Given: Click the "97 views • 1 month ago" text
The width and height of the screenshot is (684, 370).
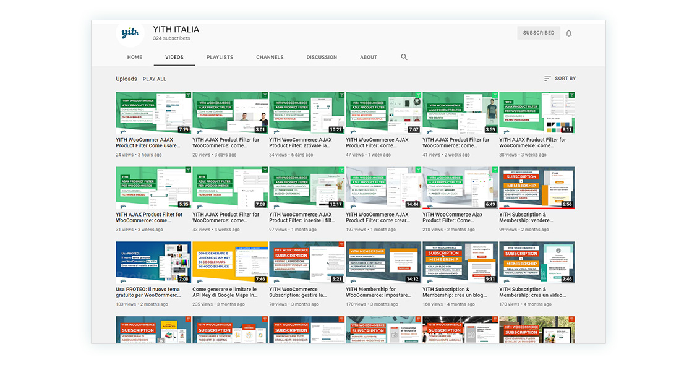Looking at the screenshot, I should tap(293, 230).
